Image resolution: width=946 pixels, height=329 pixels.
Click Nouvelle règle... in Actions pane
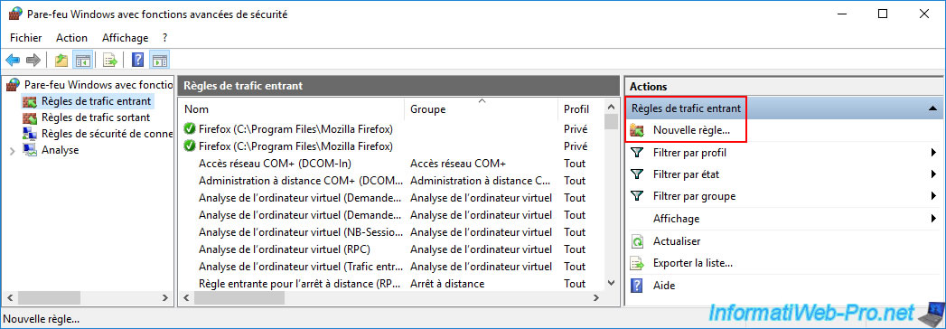[x=691, y=130]
